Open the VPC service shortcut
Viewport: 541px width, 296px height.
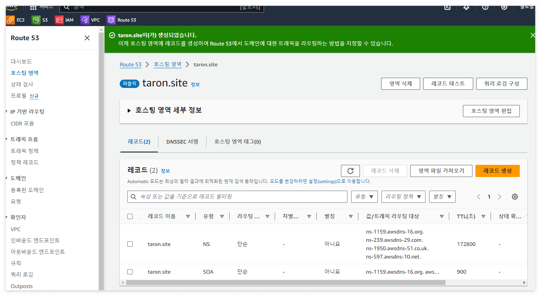pos(91,20)
